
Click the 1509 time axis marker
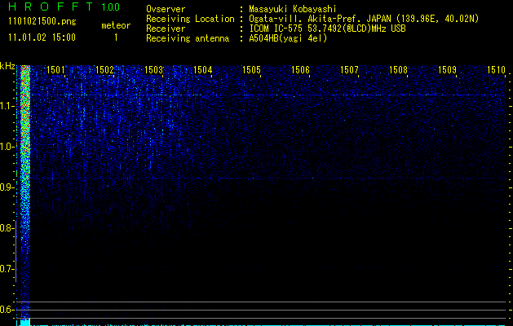[447, 70]
